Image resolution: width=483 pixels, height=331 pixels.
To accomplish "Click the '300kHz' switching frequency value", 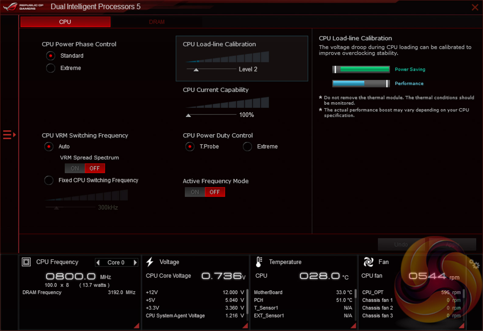I will tap(108, 208).
